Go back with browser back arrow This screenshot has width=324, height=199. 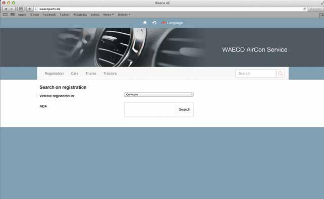tap(6, 9)
